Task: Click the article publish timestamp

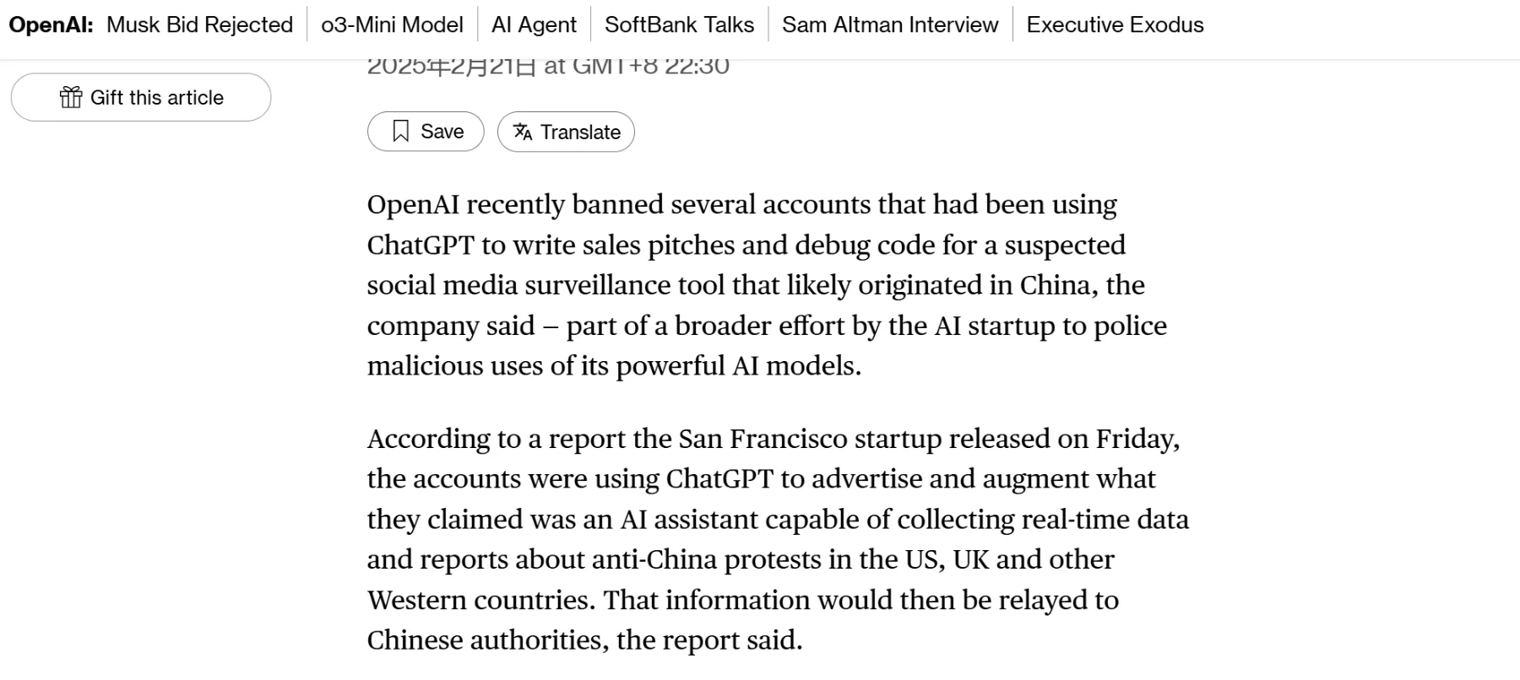Action: pos(548,66)
